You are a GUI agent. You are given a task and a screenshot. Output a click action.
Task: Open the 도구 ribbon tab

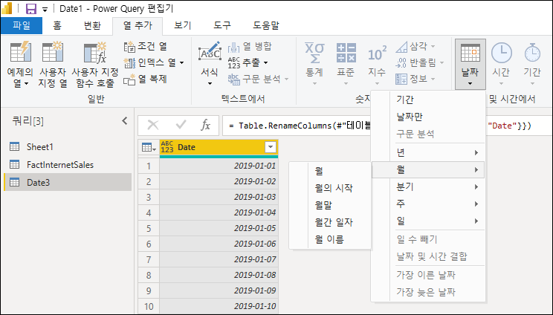pyautogui.click(x=221, y=25)
